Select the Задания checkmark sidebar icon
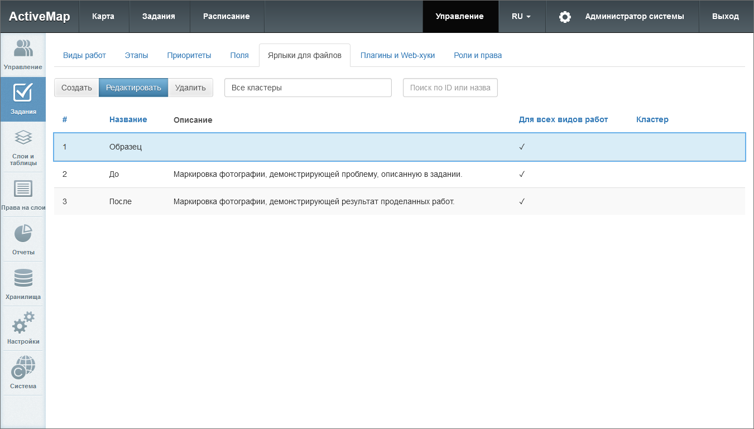 (23, 94)
